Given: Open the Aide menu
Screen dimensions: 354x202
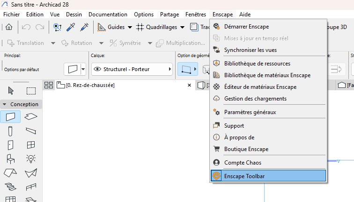Looking at the screenshot, I should click(x=245, y=14).
